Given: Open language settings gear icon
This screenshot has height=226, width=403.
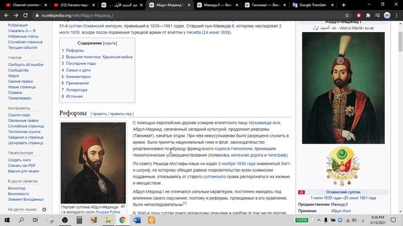Looking at the screenshot, I should point(44,209).
